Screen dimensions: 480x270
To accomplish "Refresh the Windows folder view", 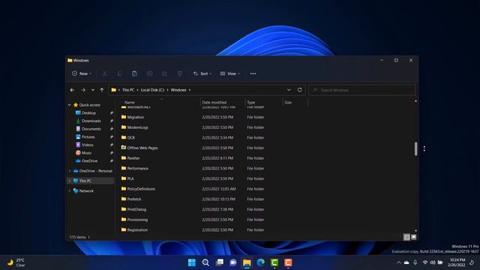I will click(300, 90).
